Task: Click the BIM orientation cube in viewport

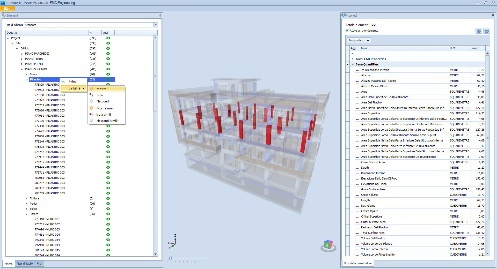Action: click(x=328, y=245)
